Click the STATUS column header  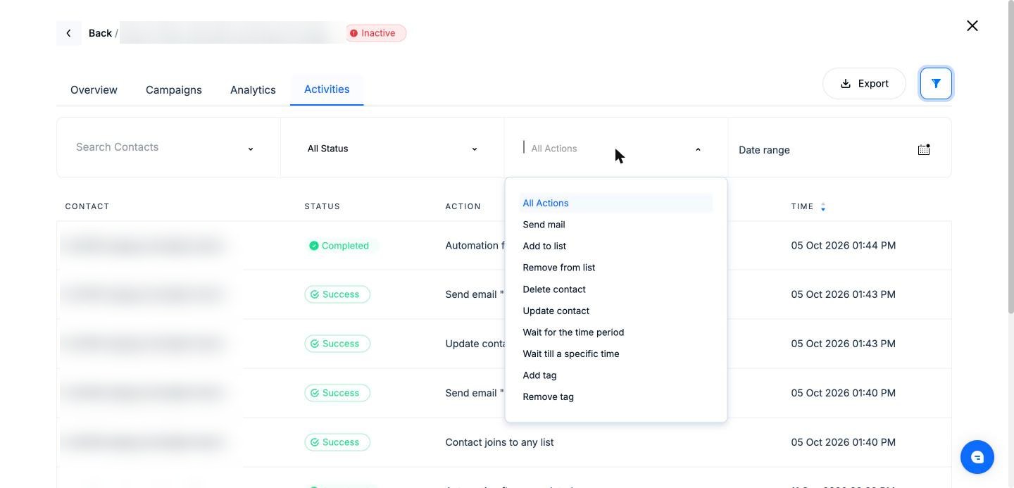[x=323, y=206]
